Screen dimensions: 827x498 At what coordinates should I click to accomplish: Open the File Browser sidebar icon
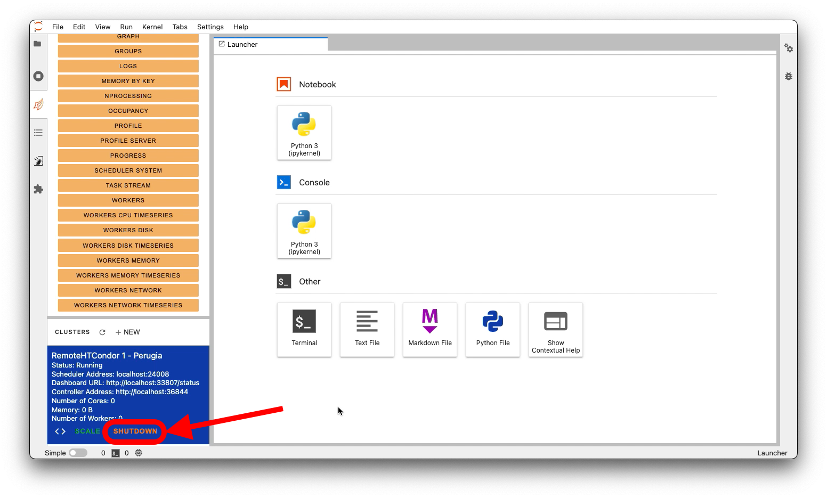click(x=37, y=44)
